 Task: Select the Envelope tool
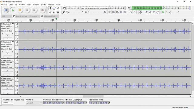(x=54, y=8)
